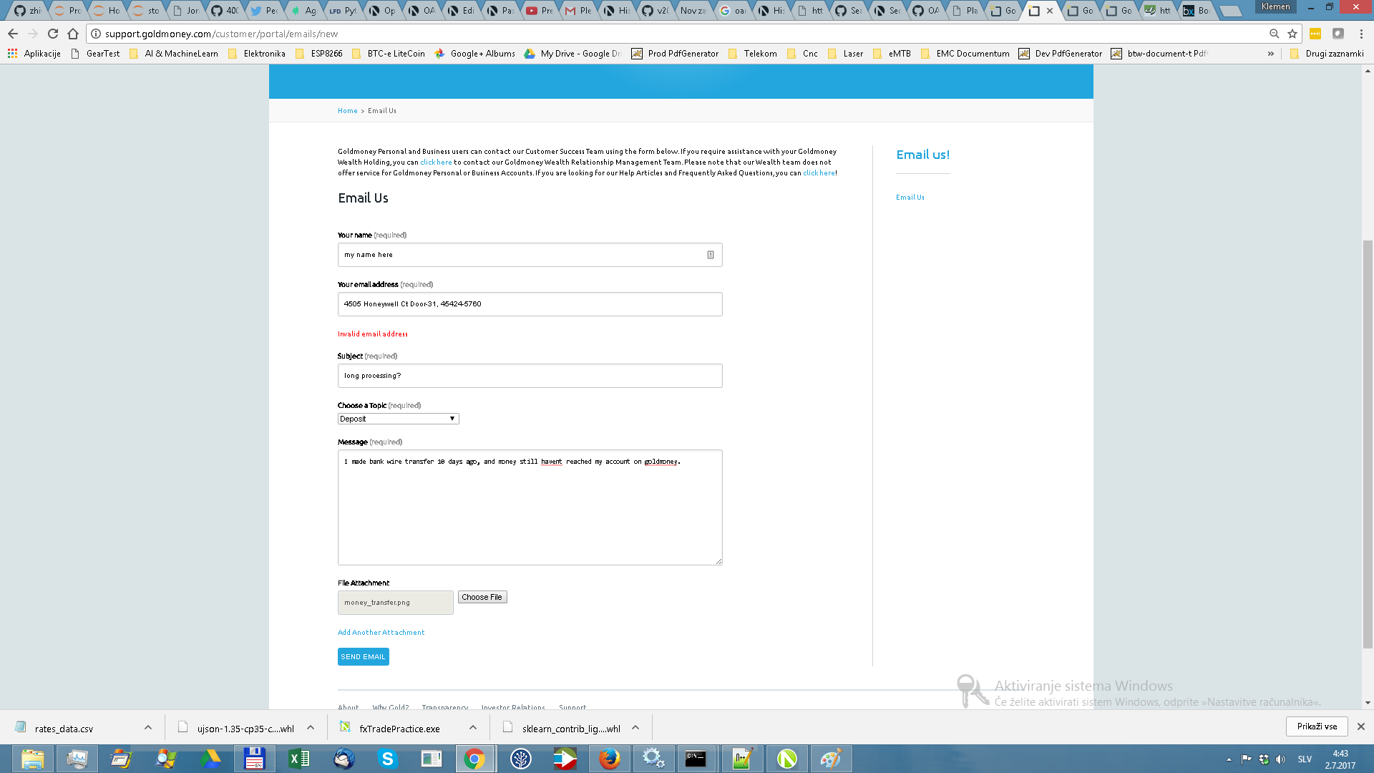
Task: Expand Choose a Topic dropdown
Action: tap(398, 419)
